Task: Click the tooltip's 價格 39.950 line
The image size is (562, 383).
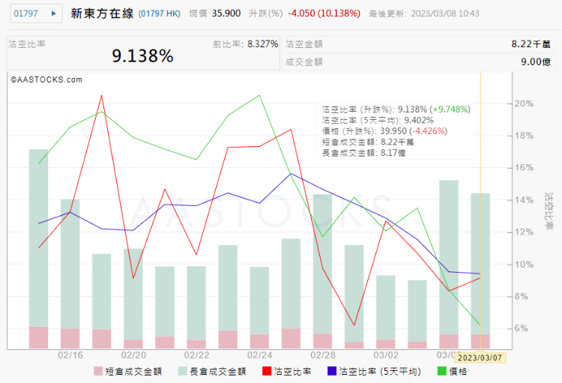Action: pos(384,131)
